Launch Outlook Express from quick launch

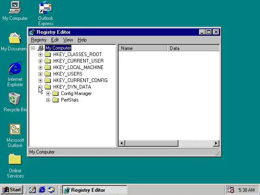point(51,190)
